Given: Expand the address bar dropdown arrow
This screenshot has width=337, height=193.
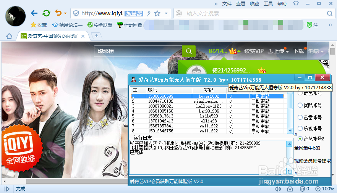Looking at the screenshot, I should (166, 13).
